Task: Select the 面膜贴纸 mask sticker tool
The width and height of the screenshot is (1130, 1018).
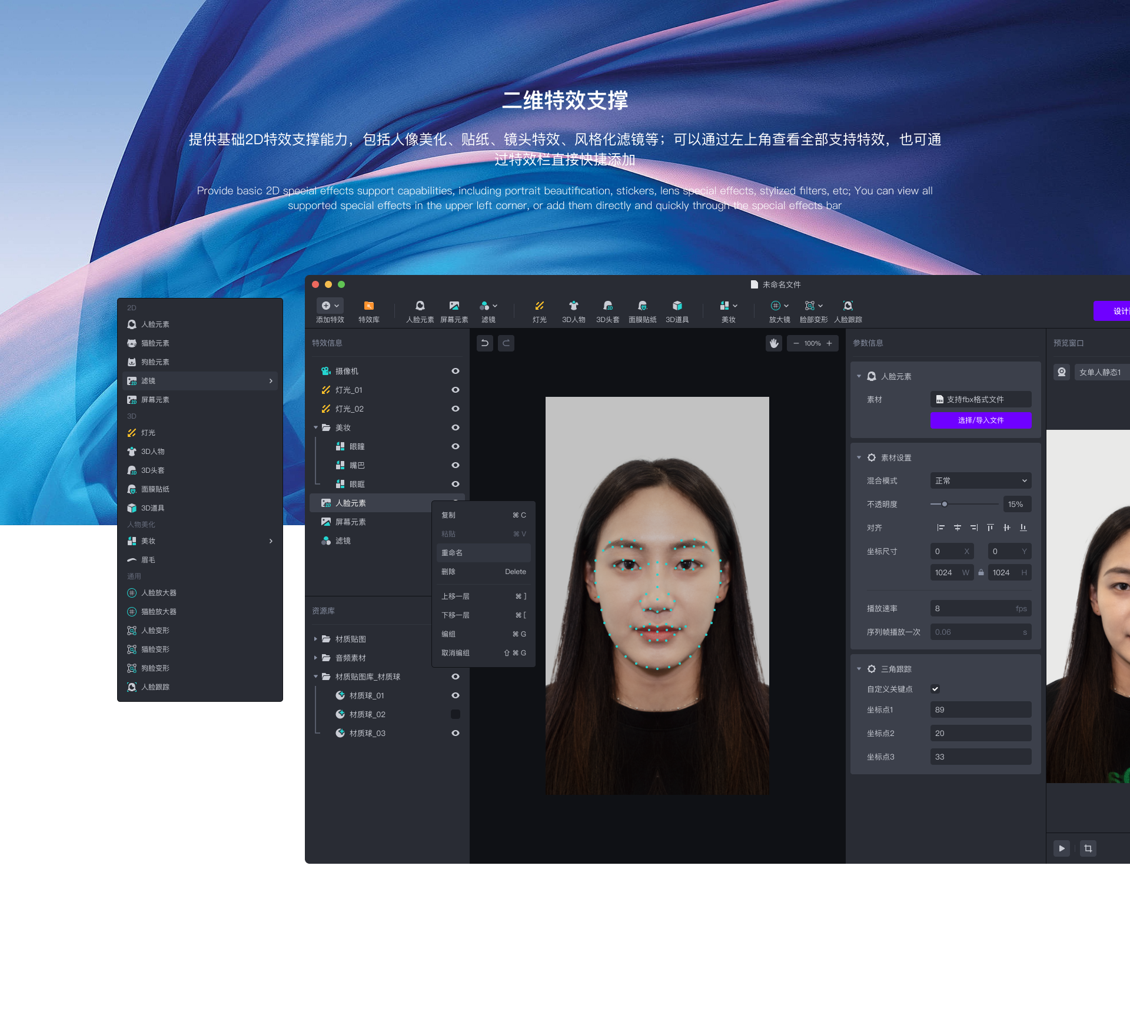Action: click(643, 311)
